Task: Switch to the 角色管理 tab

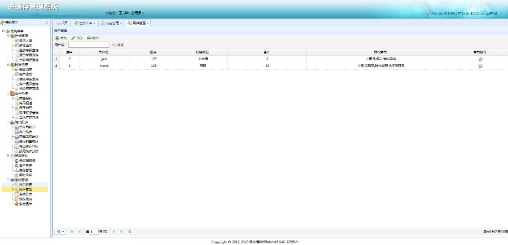Action: click(x=110, y=23)
